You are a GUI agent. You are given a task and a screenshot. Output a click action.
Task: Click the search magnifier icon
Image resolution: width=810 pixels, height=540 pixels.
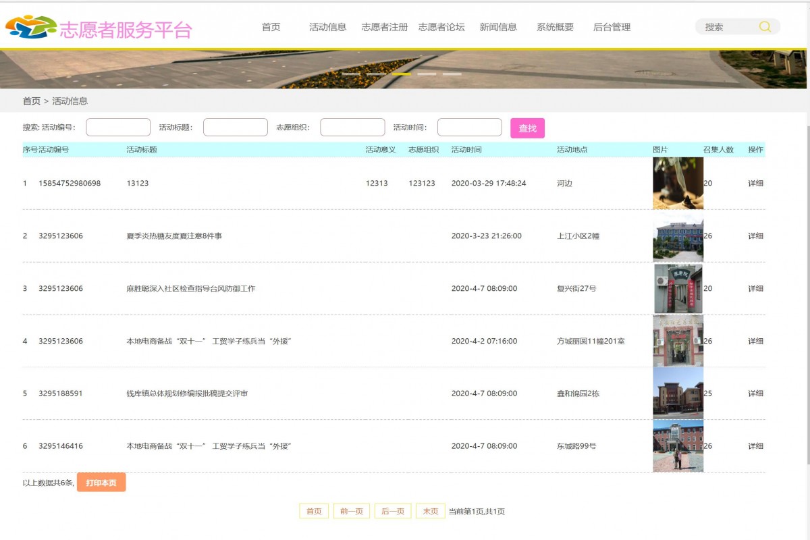[x=765, y=26]
